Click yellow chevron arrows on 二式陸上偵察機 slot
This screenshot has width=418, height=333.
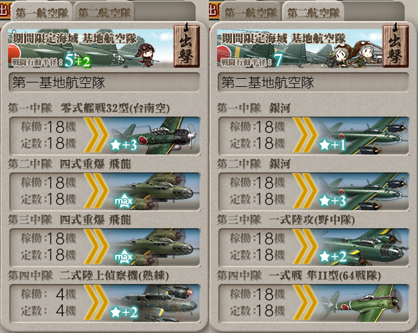tap(96, 303)
